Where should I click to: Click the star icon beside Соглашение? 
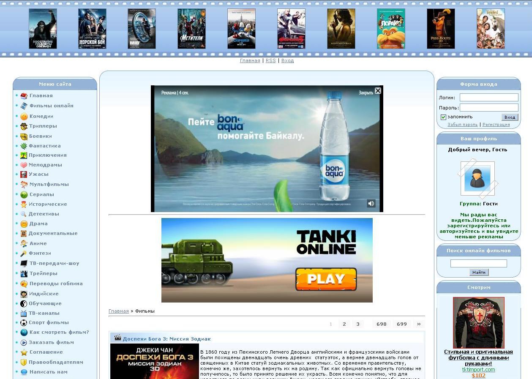(x=24, y=352)
